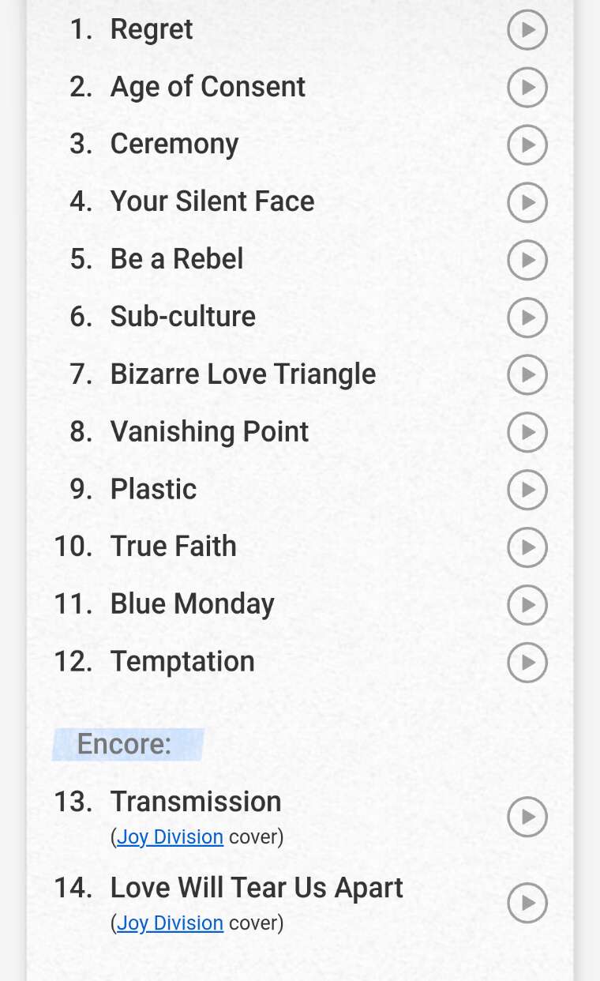Play the Be a Rebel track

[x=527, y=260]
